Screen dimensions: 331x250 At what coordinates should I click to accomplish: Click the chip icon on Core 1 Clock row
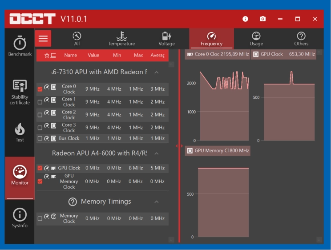54,100
